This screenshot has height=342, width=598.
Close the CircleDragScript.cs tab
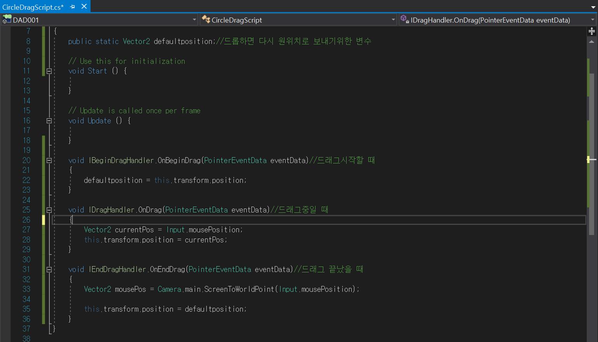pyautogui.click(x=84, y=7)
